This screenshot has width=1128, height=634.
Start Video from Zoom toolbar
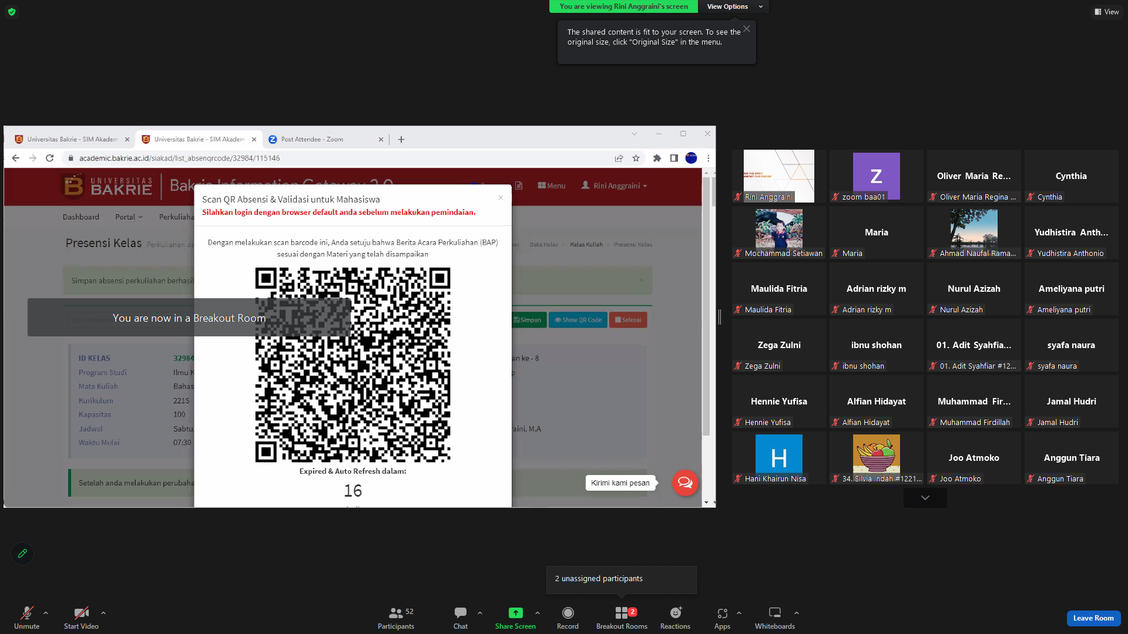[81, 618]
